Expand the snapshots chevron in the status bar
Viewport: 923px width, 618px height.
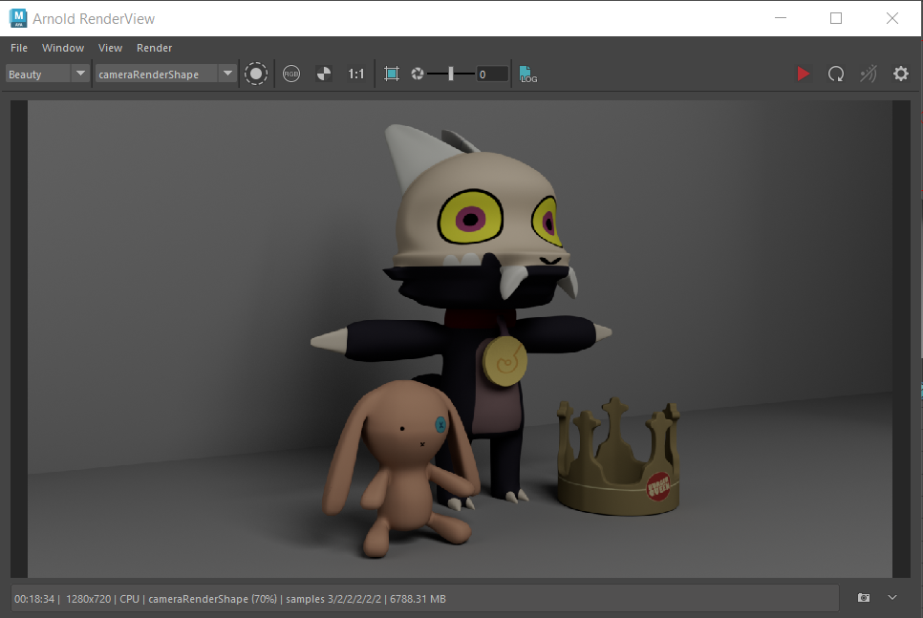coord(891,598)
